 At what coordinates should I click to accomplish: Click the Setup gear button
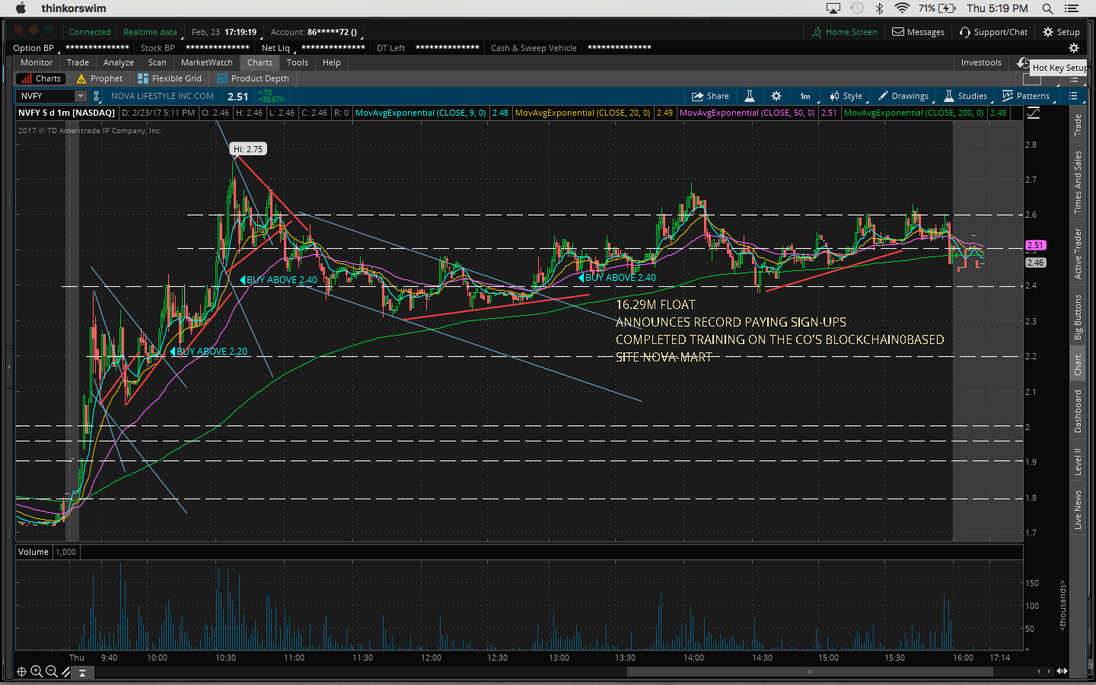pos(1061,32)
